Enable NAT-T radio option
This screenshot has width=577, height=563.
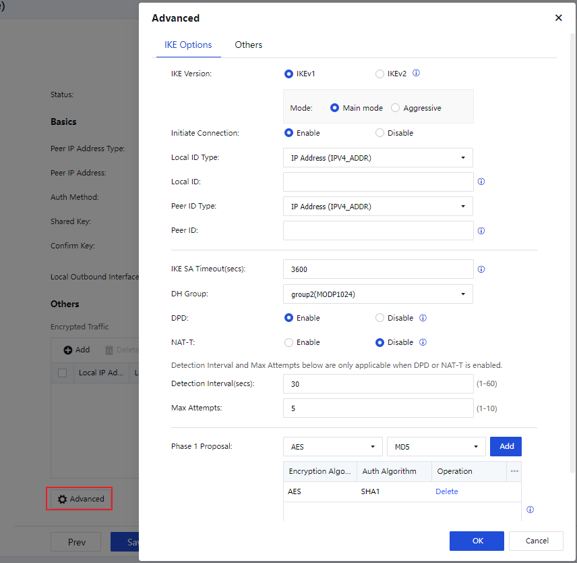tap(289, 342)
